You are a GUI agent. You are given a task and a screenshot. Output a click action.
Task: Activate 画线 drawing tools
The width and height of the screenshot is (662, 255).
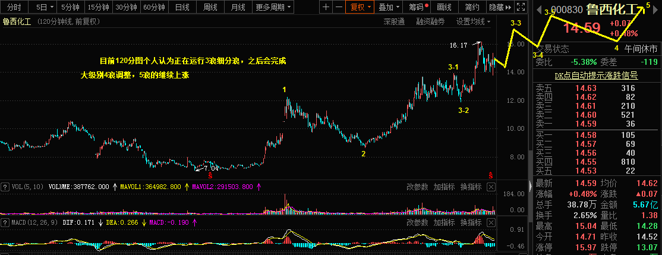(x=444, y=7)
